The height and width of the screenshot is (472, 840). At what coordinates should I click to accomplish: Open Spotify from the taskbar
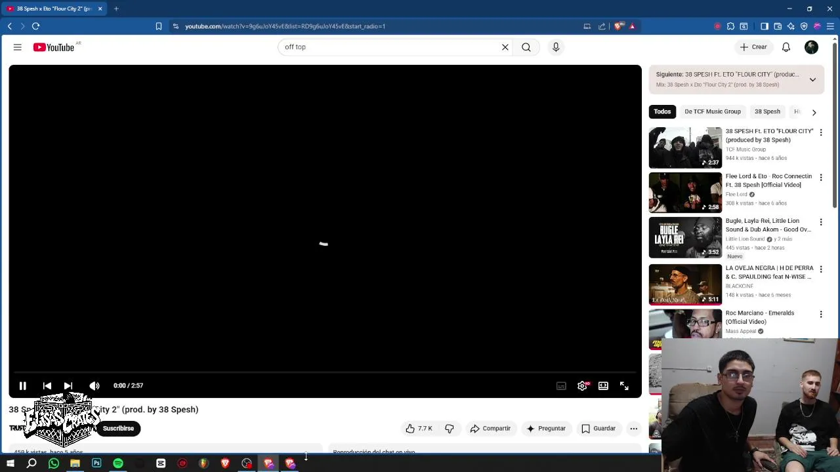[118, 463]
